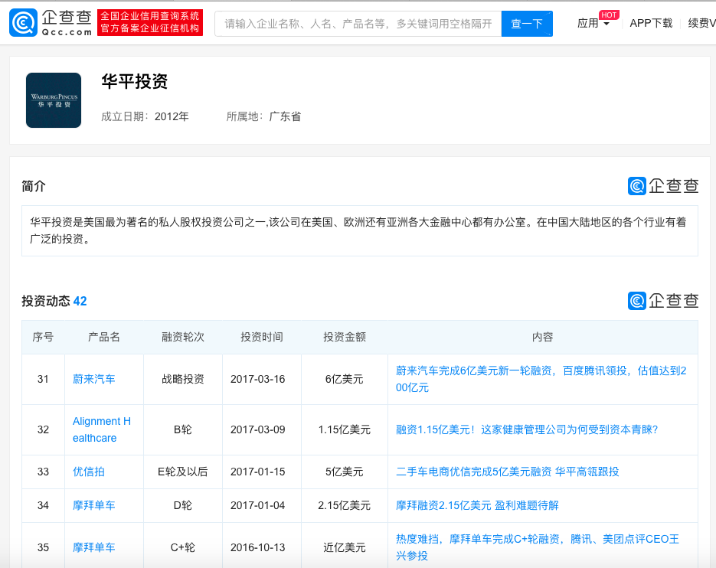Open 摩拜单车 link in row 35
The width and height of the screenshot is (716, 568).
point(93,547)
